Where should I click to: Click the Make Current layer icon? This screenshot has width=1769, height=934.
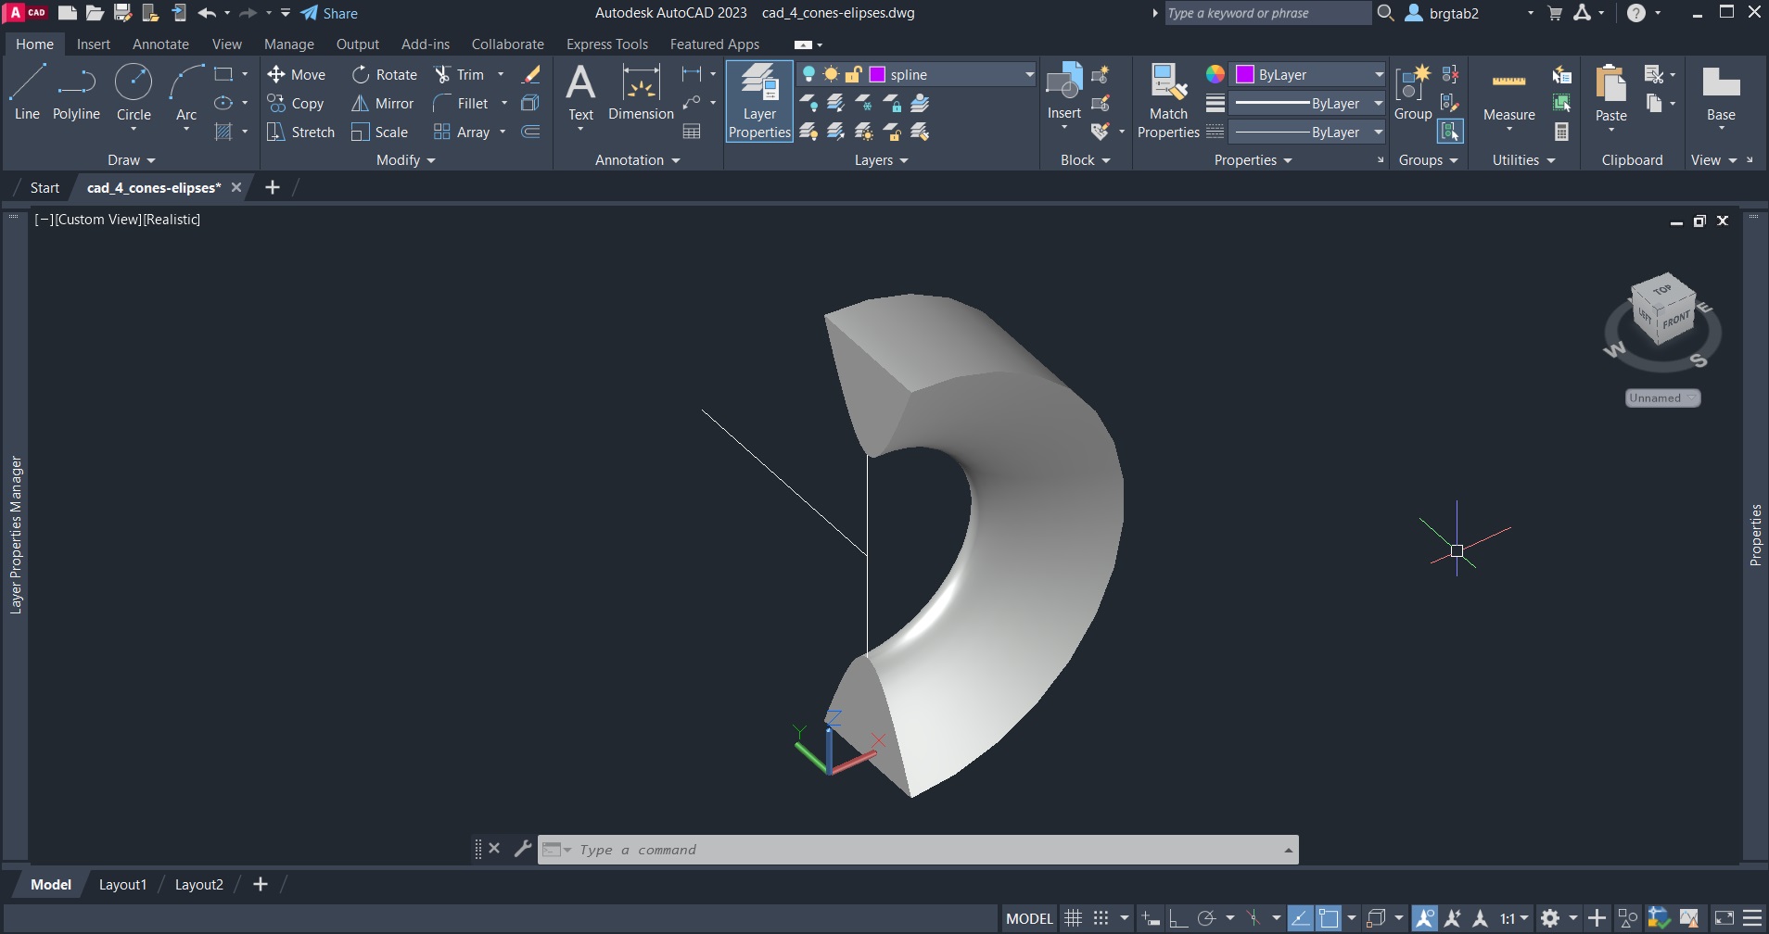(920, 103)
